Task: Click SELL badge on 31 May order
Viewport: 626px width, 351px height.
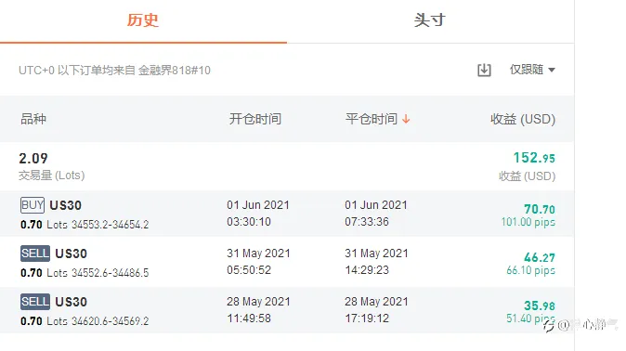Action: coord(35,253)
